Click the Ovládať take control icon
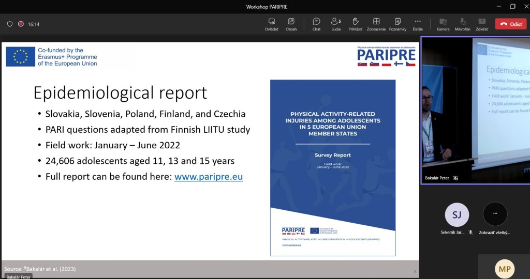Viewport: 530px width, 279px height. (x=272, y=24)
